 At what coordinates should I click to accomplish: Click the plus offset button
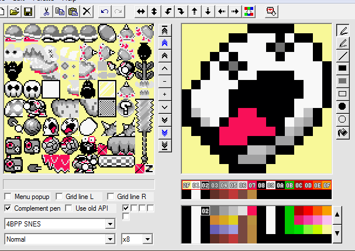[x=165, y=94]
